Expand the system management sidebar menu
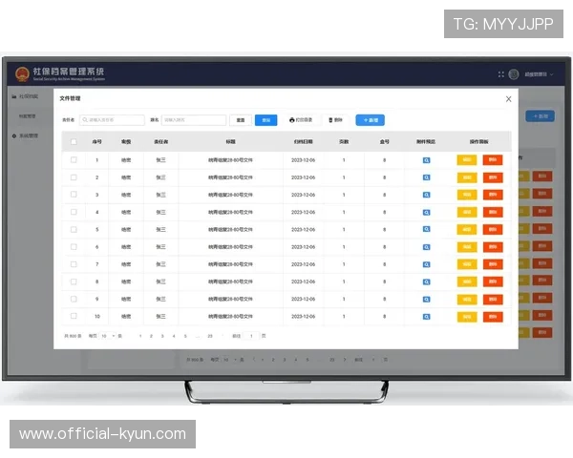The width and height of the screenshot is (573, 458). point(27,136)
